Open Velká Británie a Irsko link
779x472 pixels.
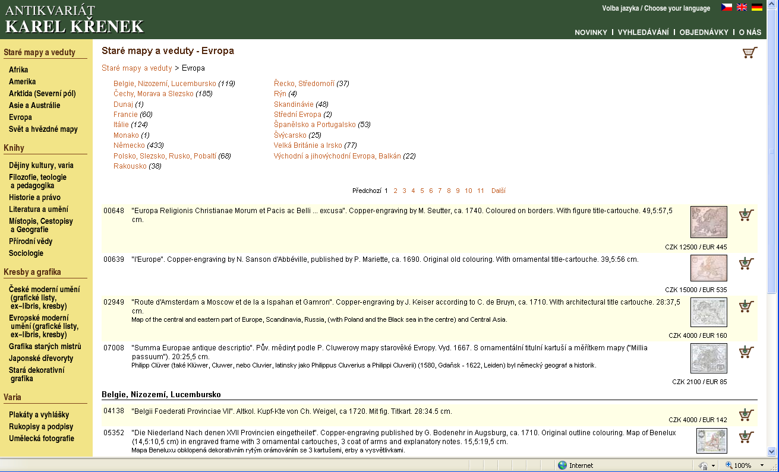308,145
